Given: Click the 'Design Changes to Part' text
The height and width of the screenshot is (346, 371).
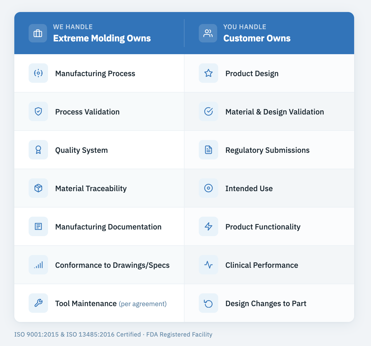Looking at the screenshot, I should [266, 304].
